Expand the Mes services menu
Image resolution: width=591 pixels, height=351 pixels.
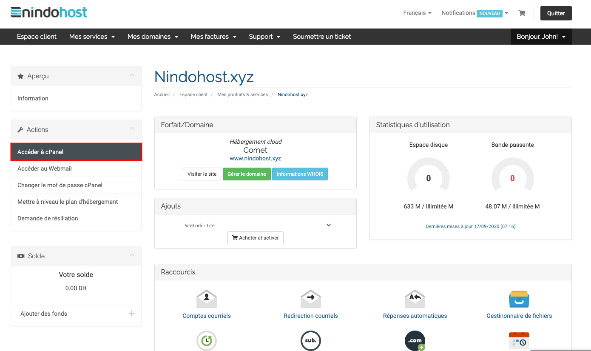(92, 37)
